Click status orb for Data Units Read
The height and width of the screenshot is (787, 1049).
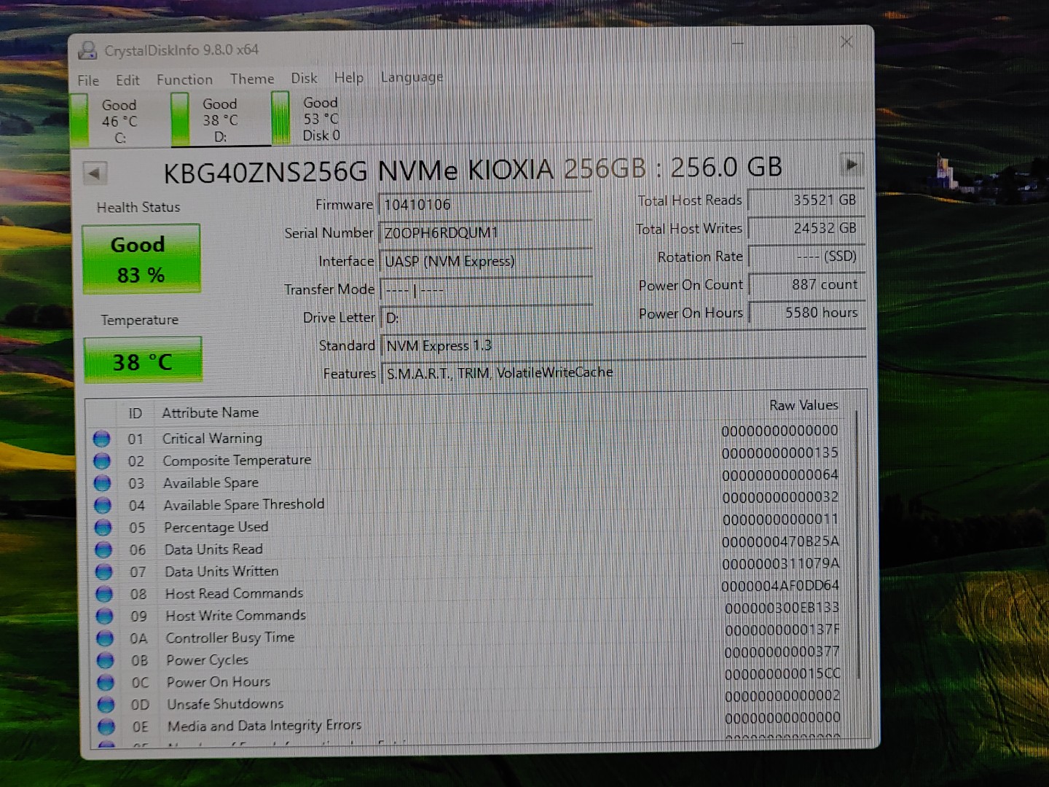click(x=103, y=549)
